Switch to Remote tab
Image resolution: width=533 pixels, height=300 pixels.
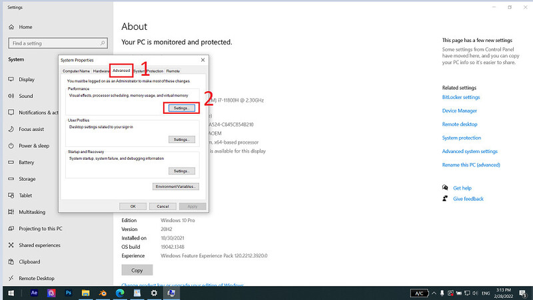coord(173,71)
